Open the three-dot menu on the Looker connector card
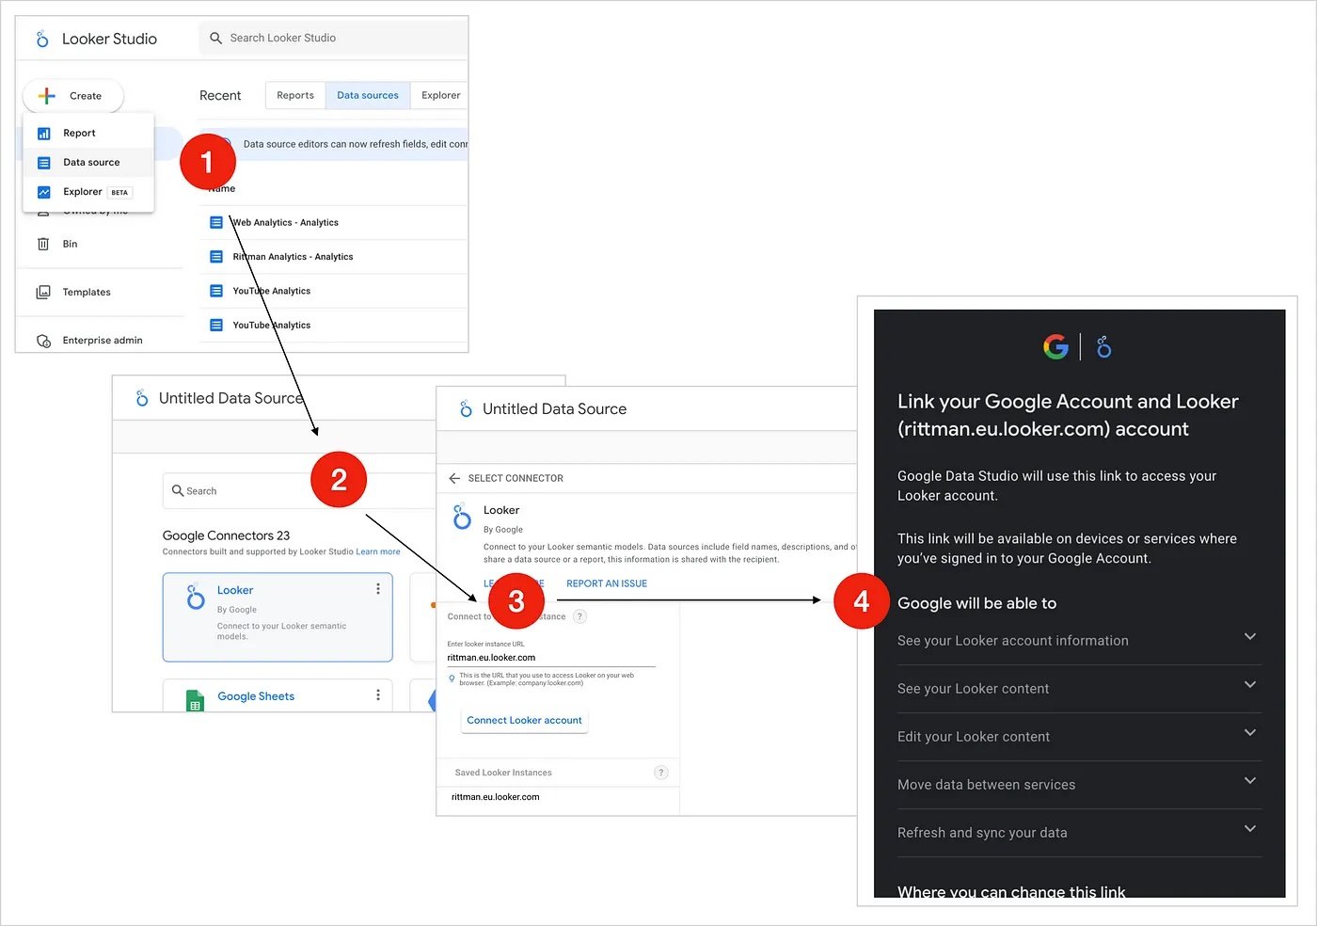 click(x=378, y=587)
